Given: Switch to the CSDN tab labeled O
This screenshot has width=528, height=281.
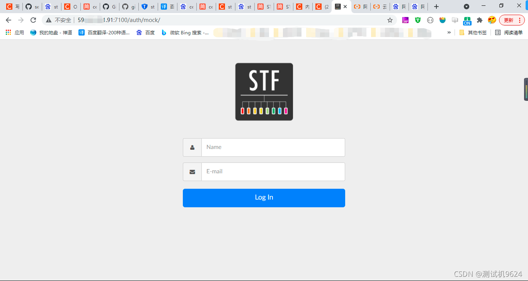Looking at the screenshot, I should tap(71, 7).
